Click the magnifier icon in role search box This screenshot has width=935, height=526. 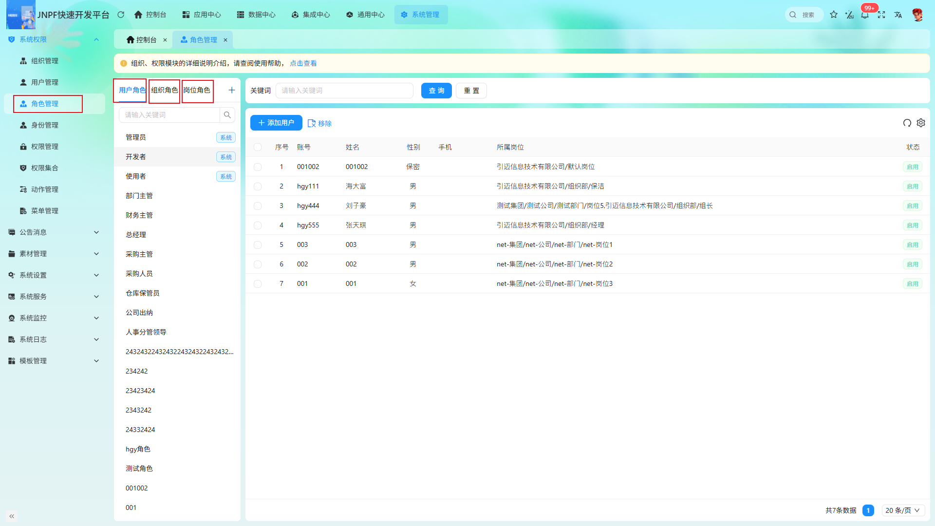pyautogui.click(x=227, y=115)
